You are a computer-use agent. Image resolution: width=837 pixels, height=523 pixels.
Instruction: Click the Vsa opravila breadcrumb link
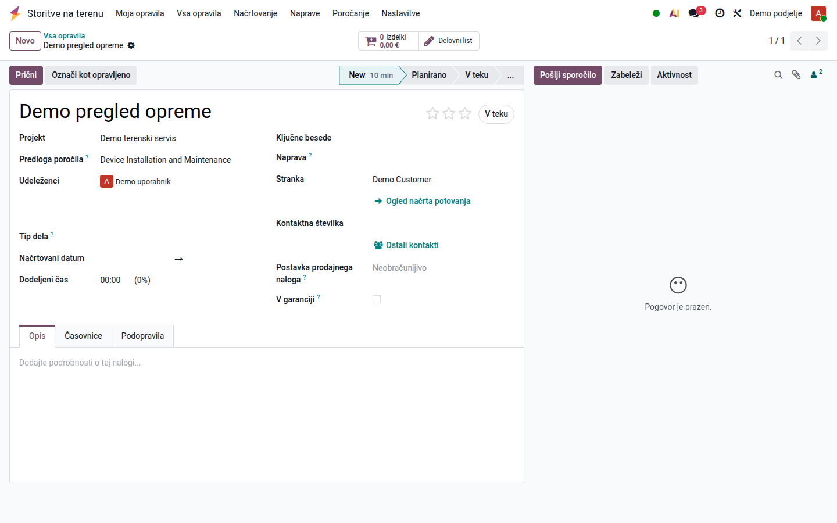(64, 36)
